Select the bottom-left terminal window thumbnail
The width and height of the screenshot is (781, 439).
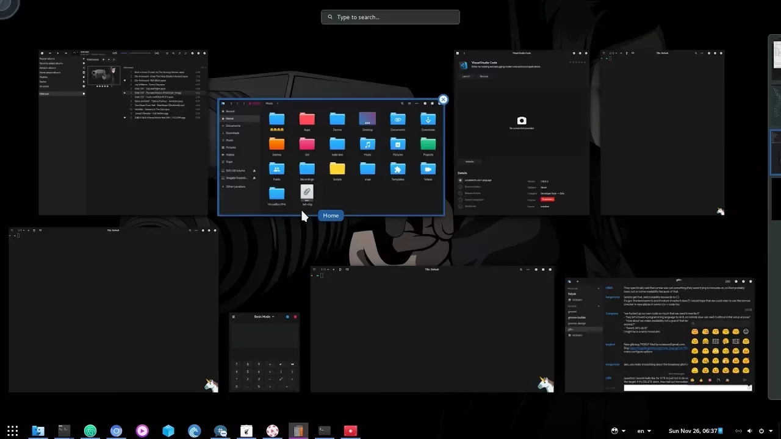[x=113, y=310]
